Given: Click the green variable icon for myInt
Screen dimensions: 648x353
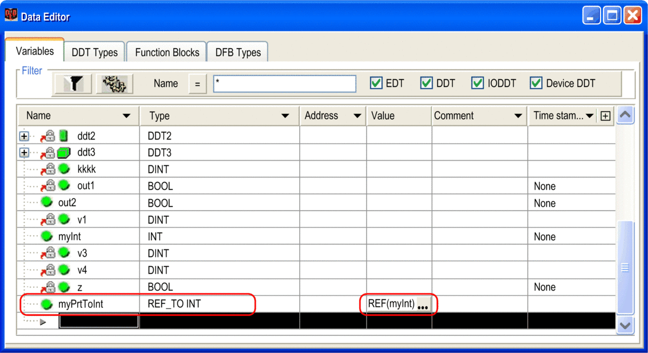Looking at the screenshot, I should click(x=47, y=236).
